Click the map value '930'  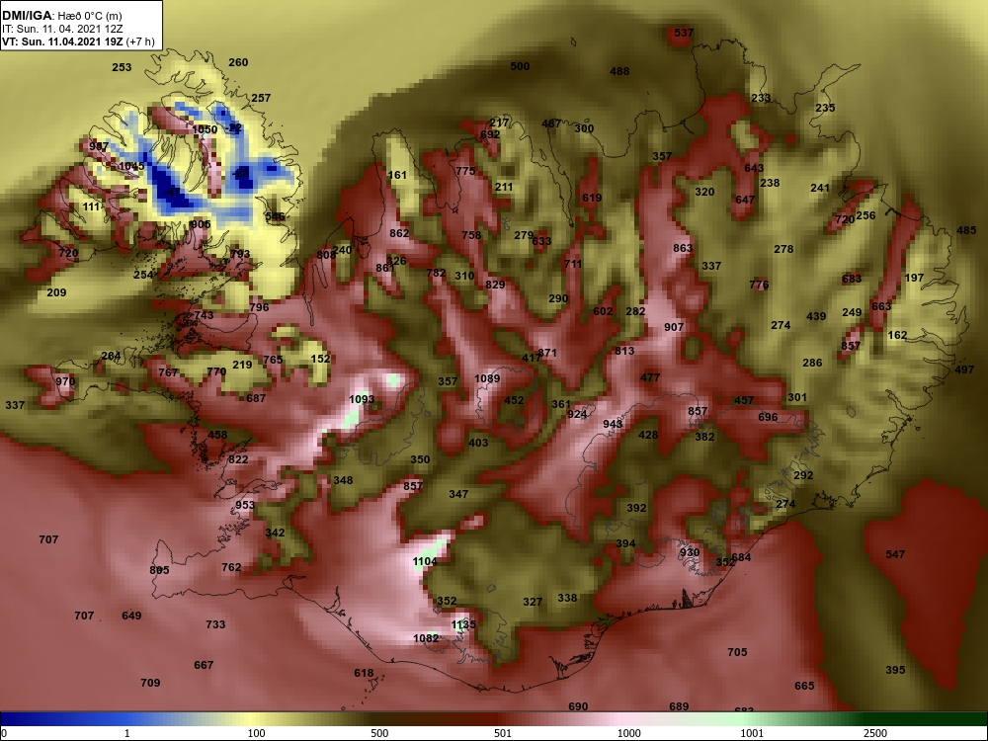pos(690,552)
